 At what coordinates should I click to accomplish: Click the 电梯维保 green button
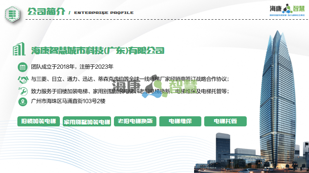point(180,121)
